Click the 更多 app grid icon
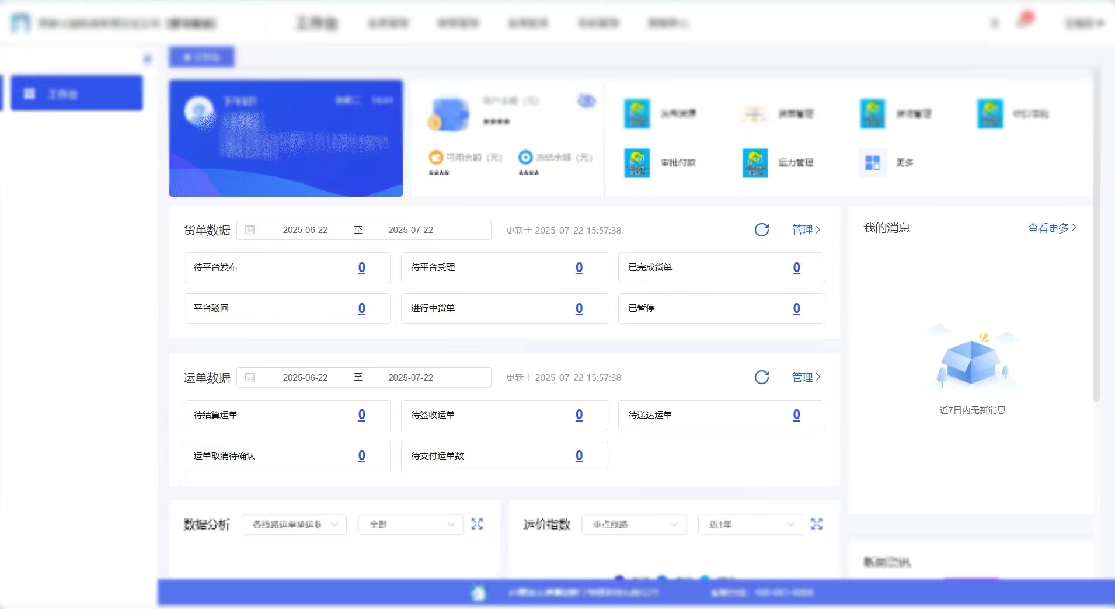The image size is (1115, 609). pyautogui.click(x=872, y=163)
